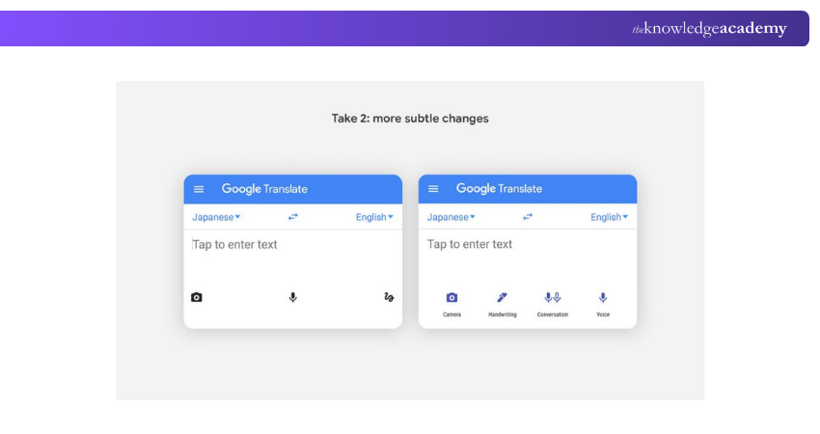Swap languages in left Translate card
This screenshot has width=820, height=434.
click(x=293, y=216)
